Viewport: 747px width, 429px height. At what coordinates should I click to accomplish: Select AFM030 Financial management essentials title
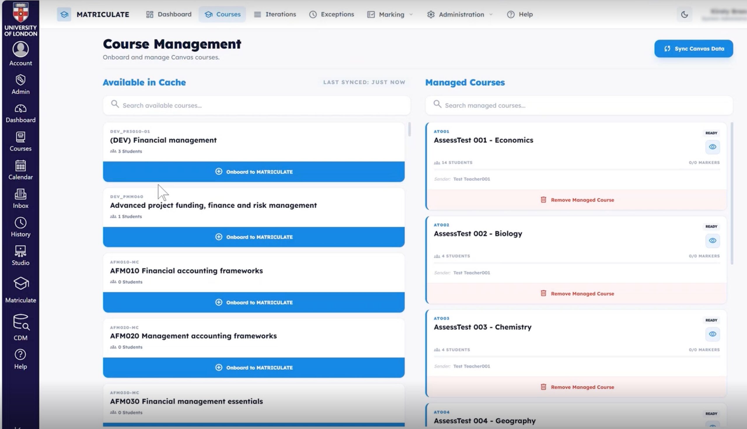(186, 401)
